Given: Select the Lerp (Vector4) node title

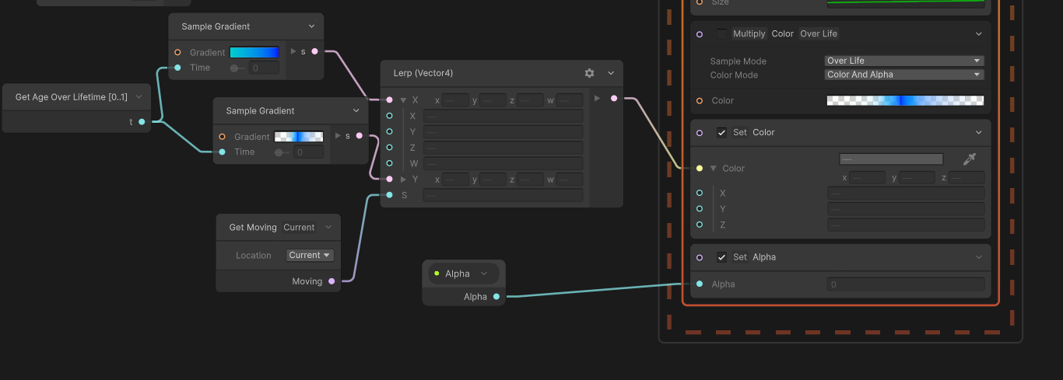Looking at the screenshot, I should point(423,73).
